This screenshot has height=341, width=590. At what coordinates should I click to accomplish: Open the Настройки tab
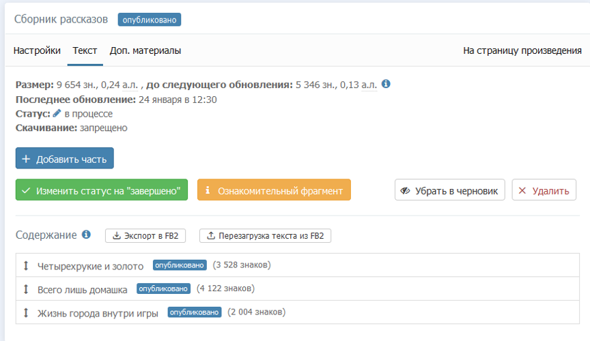[x=37, y=50]
